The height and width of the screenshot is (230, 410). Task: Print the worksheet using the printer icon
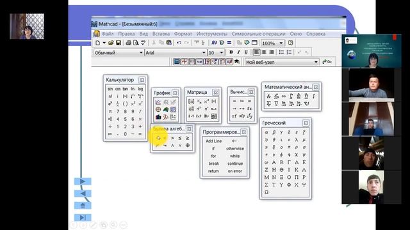point(128,43)
